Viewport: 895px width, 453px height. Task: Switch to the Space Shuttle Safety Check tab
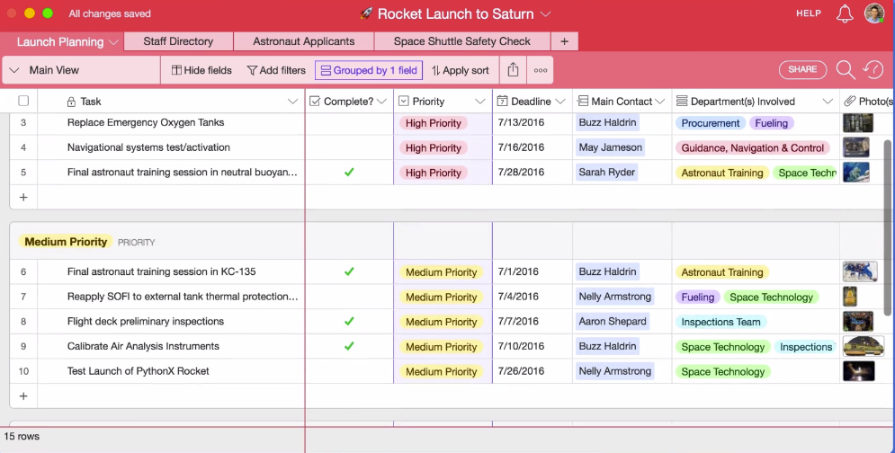click(461, 41)
